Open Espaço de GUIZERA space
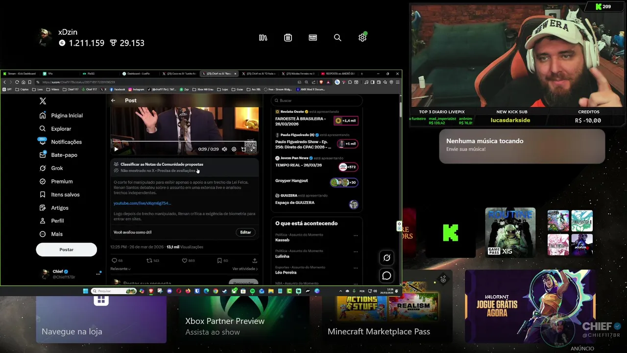This screenshot has width=627, height=353. pyautogui.click(x=316, y=201)
